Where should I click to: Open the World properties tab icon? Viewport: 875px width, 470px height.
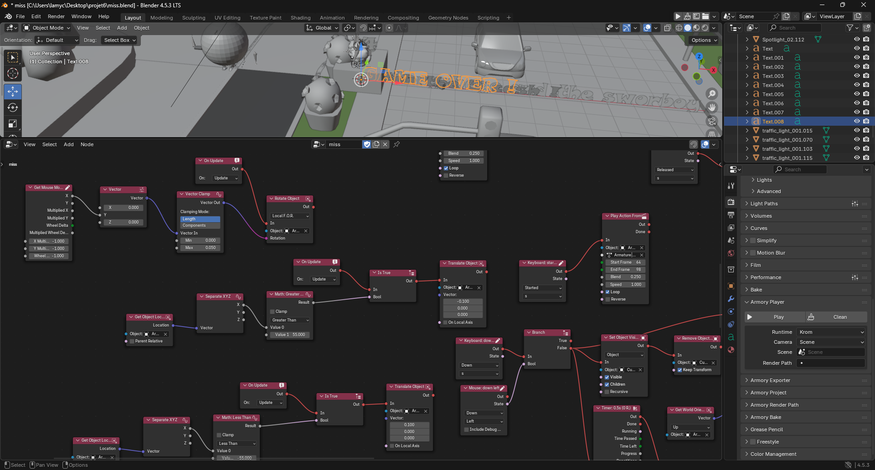(731, 253)
